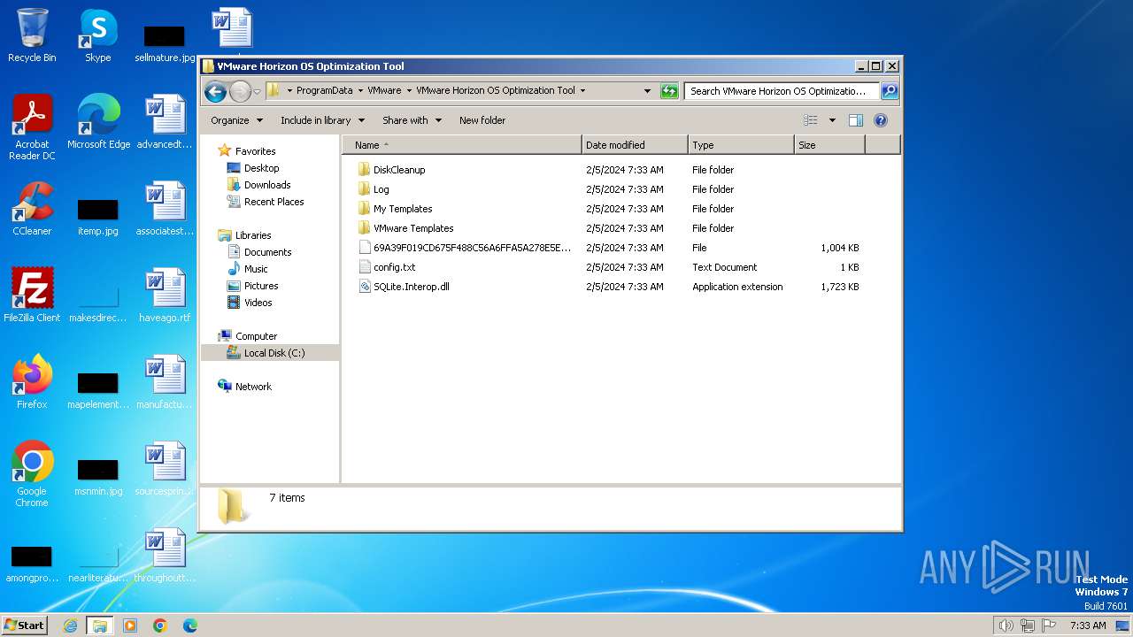Screen dimensions: 1133x637
Task: Select Recent Places in navigation pane
Action: (274, 202)
